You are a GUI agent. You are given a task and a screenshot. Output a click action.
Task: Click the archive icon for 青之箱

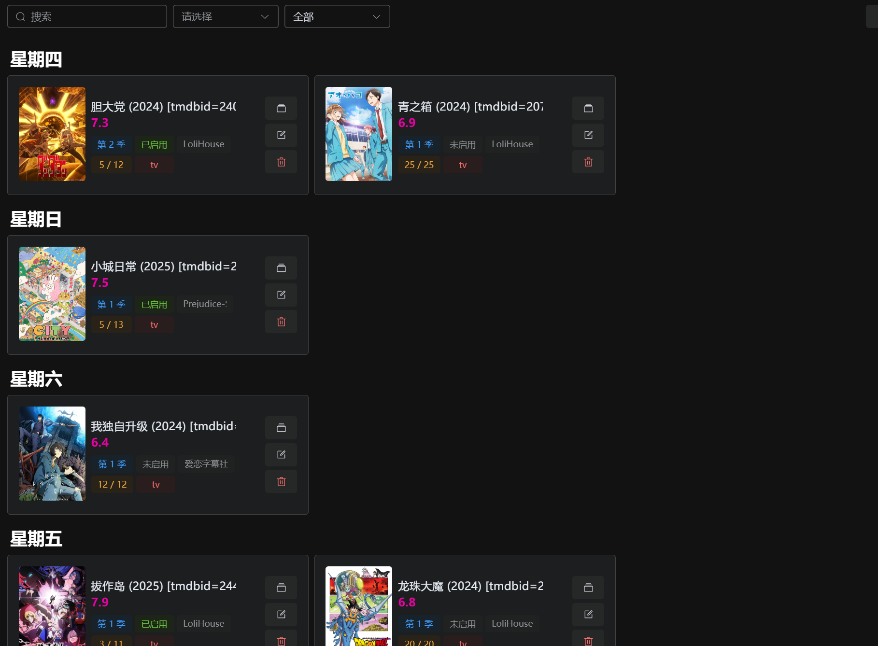click(588, 108)
